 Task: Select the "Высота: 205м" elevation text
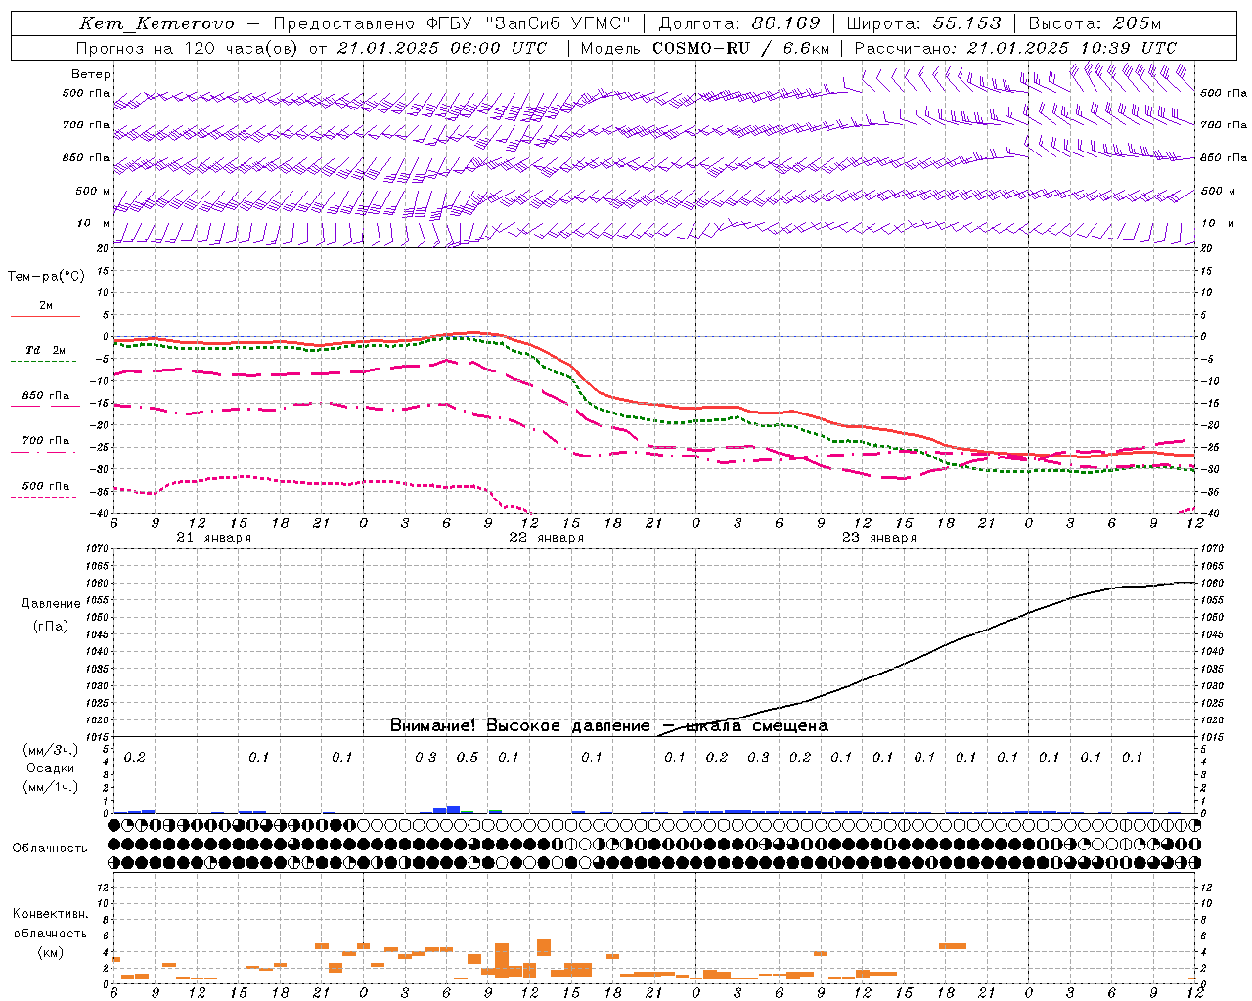click(1095, 23)
